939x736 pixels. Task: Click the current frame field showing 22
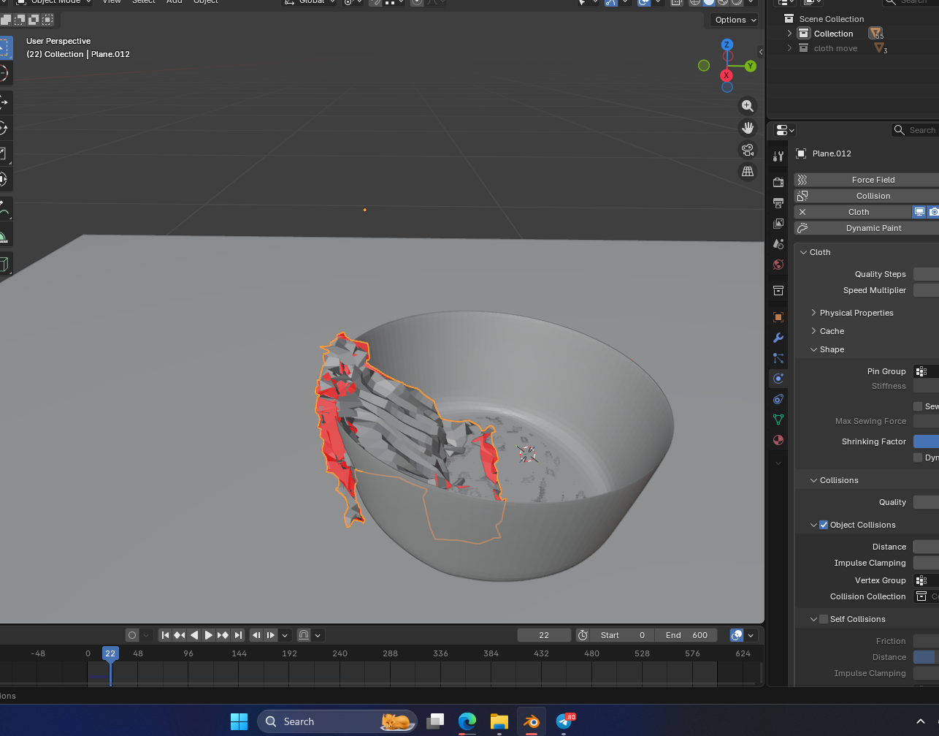544,635
